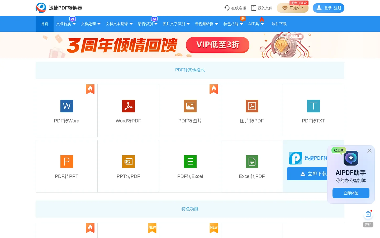Screen dimensions: 380x238
Task: Click the 开通VIP button
Action: [x=293, y=8]
